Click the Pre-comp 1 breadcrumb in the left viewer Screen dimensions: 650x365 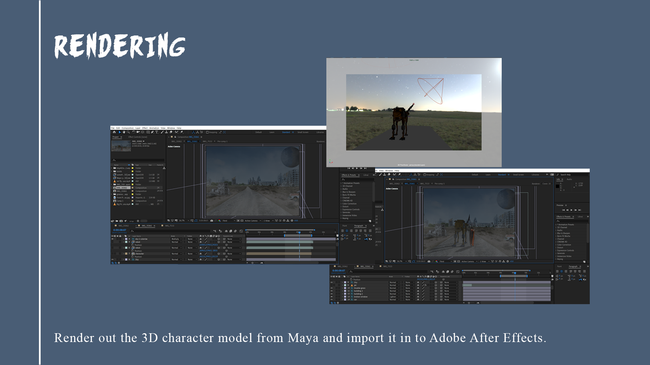[x=222, y=141]
